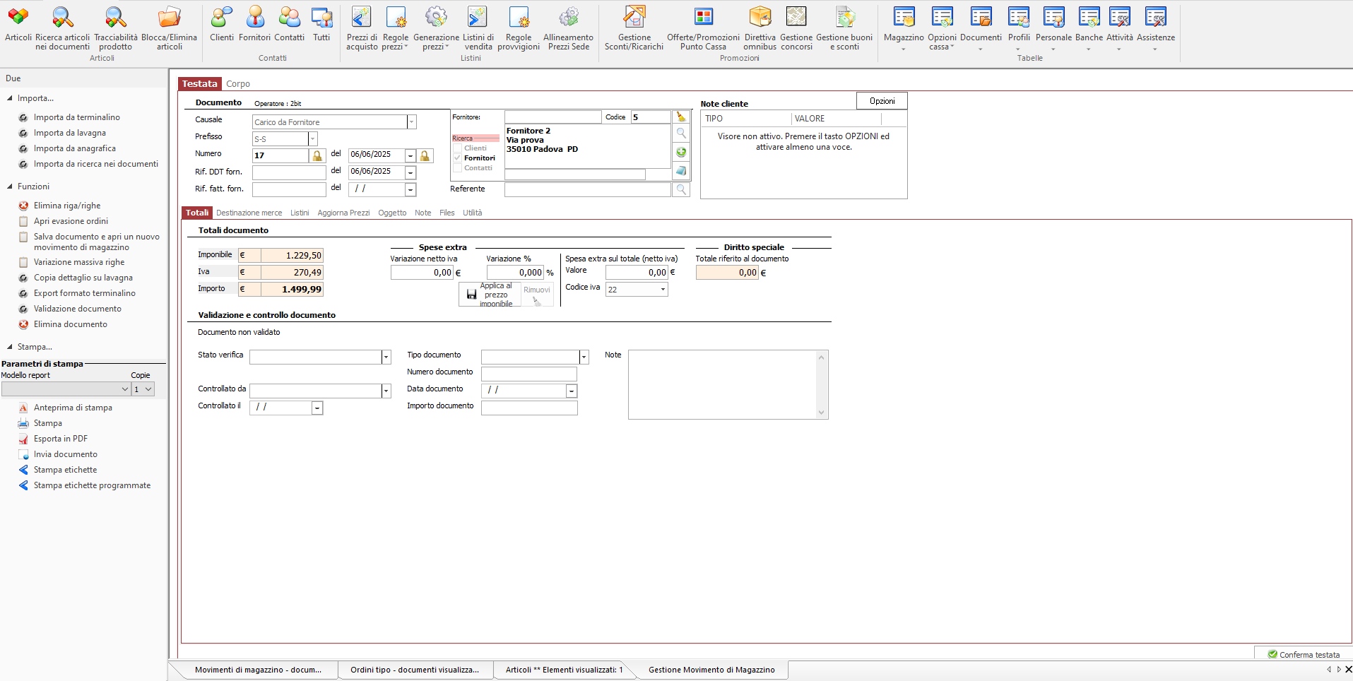Switch to the Listini sub-tab
Screen dimensions: 1353x681
point(300,213)
